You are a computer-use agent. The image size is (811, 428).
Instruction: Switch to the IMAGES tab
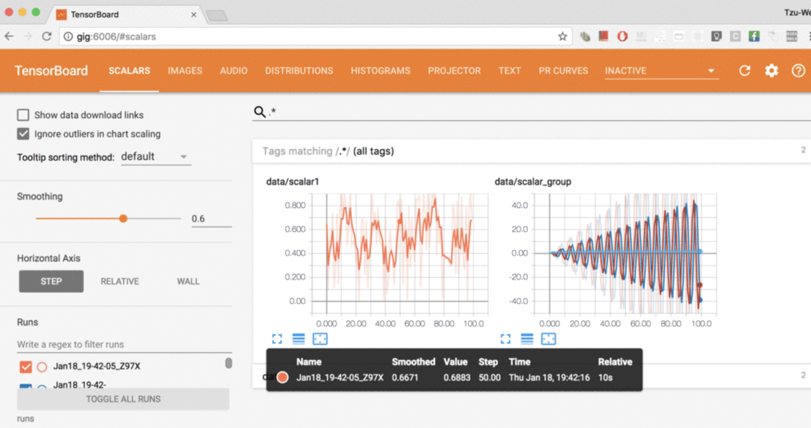185,71
